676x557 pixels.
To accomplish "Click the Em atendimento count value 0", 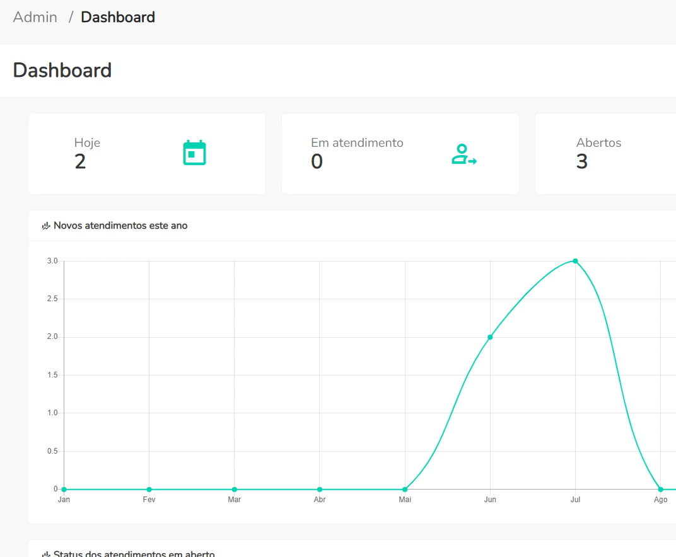I will [317, 162].
